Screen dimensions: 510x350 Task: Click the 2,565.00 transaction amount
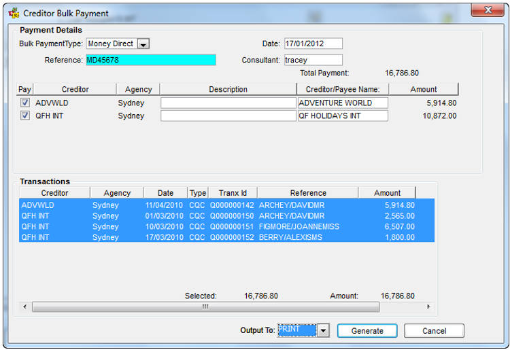(x=400, y=216)
